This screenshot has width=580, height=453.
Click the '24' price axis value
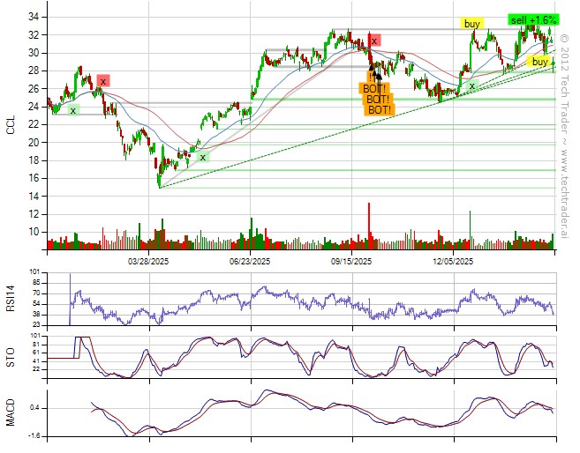click(33, 107)
